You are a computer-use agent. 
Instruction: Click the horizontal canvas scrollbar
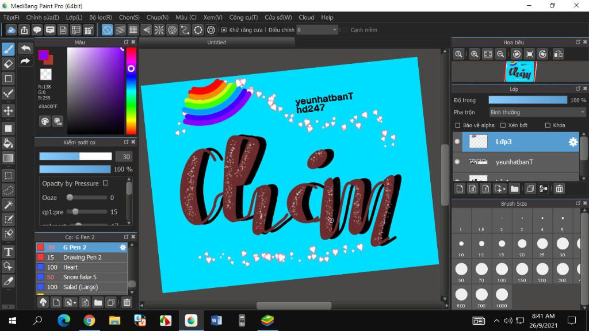click(294, 306)
